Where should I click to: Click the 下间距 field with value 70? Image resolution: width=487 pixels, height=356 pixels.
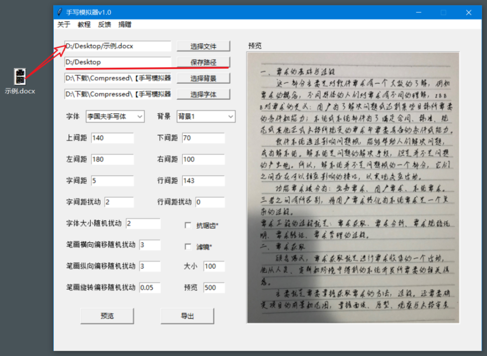[203, 138]
